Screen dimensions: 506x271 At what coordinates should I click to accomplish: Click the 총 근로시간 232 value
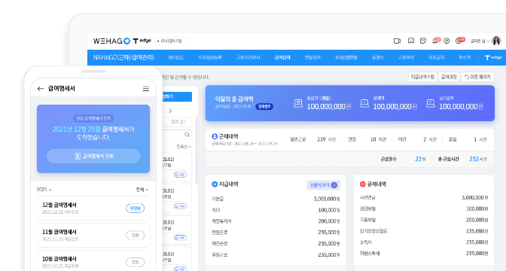tap(474, 159)
